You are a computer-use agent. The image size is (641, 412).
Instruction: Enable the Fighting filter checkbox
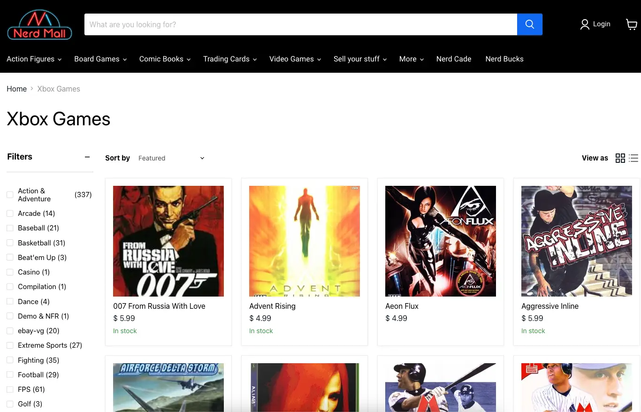point(10,360)
